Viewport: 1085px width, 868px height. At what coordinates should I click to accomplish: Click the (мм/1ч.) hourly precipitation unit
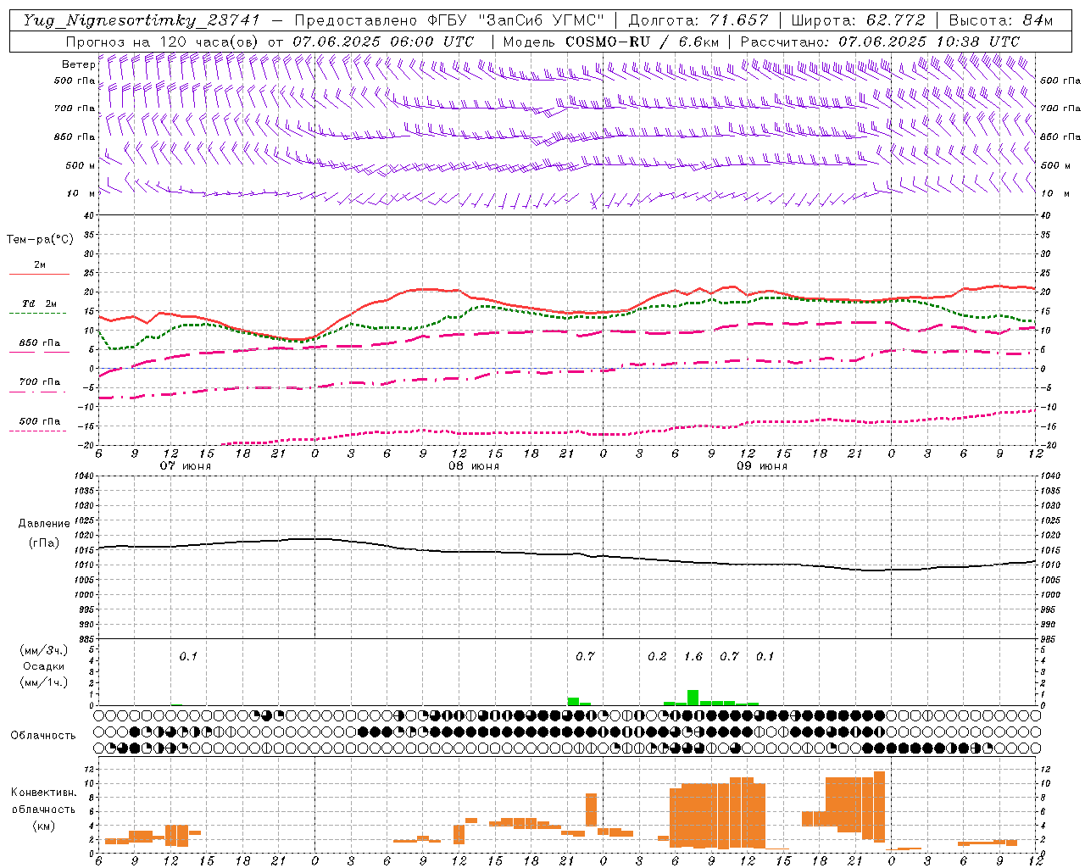point(44,682)
